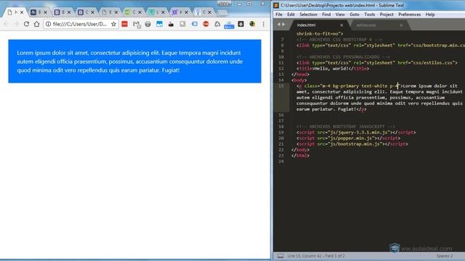Select the fourth Chrome tab with B icon
Image resolution: width=465 pixels, height=261 pixels.
pyautogui.click(x=86, y=12)
